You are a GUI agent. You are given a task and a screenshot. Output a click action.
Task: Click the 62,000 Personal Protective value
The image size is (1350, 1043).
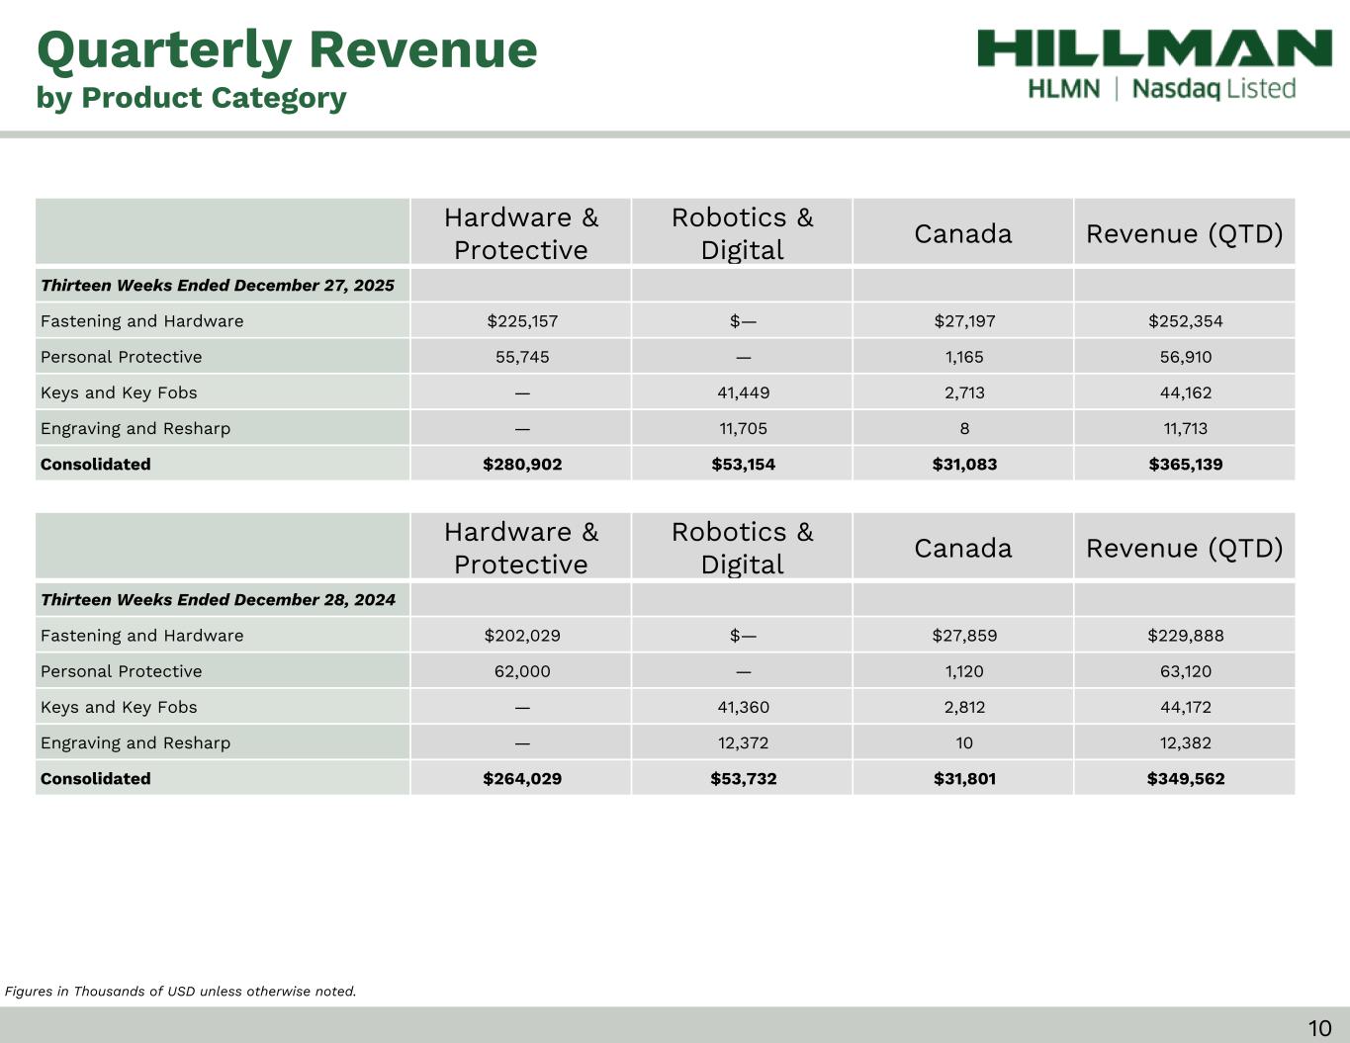522,671
